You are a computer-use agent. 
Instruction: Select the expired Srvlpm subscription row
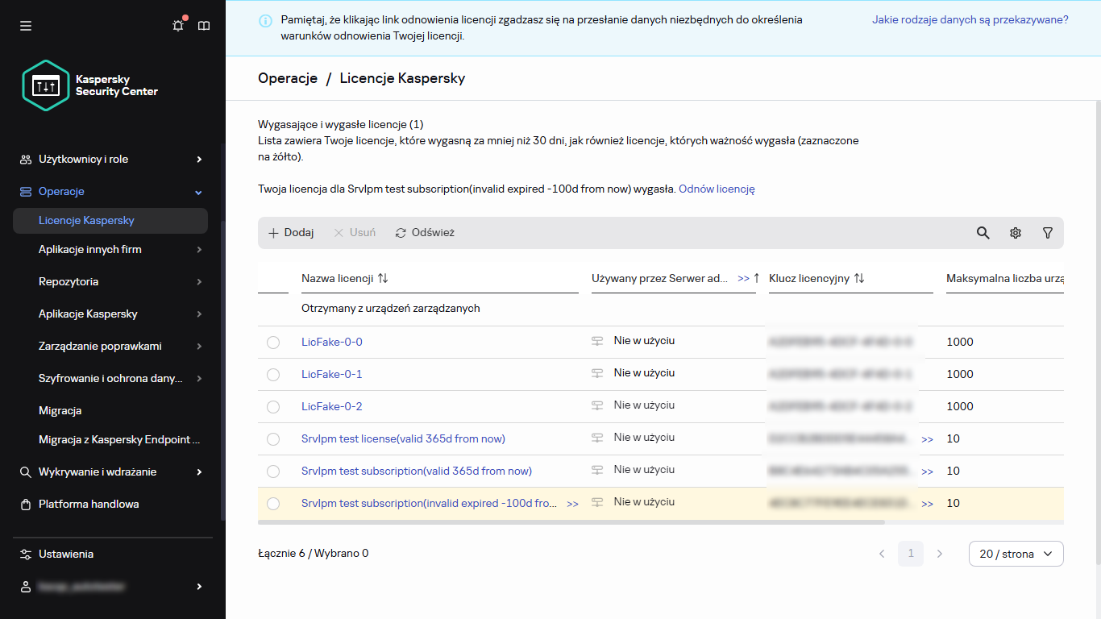pyautogui.click(x=273, y=503)
